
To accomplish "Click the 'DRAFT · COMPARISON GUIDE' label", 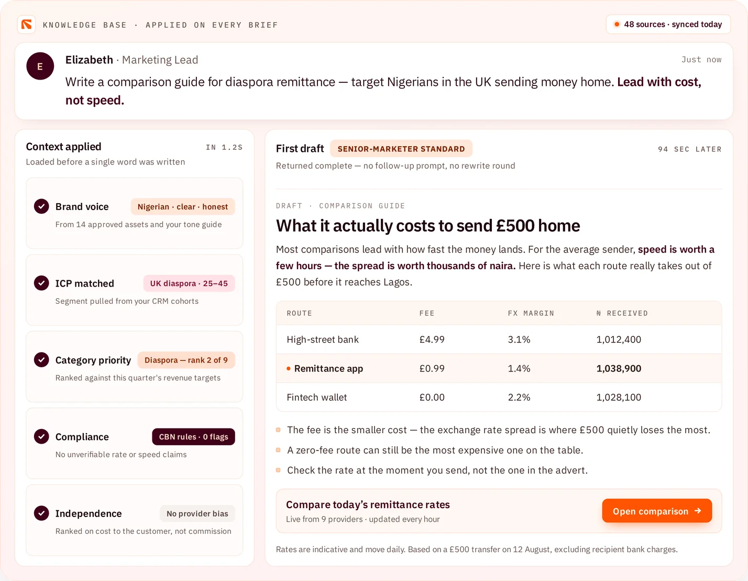I will (340, 206).
